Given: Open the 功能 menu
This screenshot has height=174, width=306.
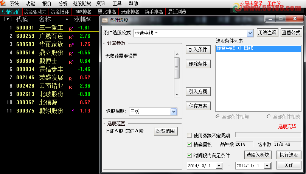Looking at the screenshot, I should [x=30, y=3].
